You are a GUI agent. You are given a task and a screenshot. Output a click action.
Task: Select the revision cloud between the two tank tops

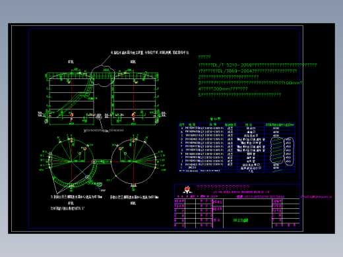pos(103,76)
